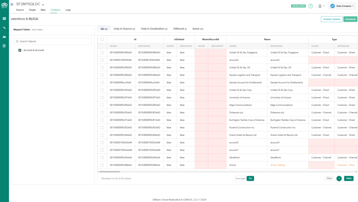Image resolution: width=358 pixels, height=202 pixels.
Task: Open the dashboard grid icon in sidebar
Action: [x=4, y=19]
